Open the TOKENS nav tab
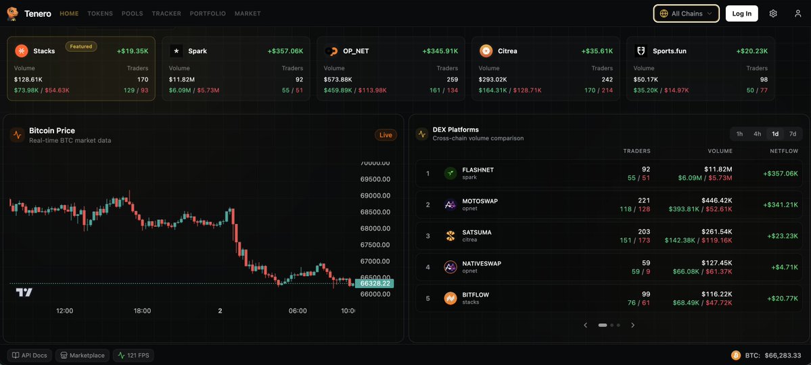The width and height of the screenshot is (811, 365). point(100,13)
